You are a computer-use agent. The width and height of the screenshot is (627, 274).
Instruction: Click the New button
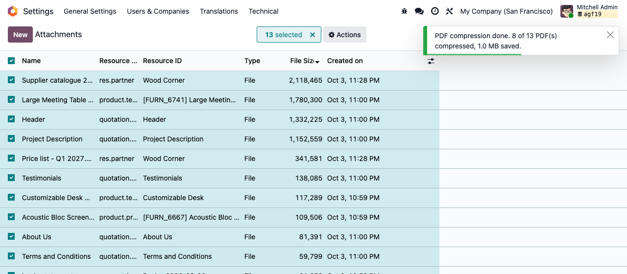(x=20, y=35)
